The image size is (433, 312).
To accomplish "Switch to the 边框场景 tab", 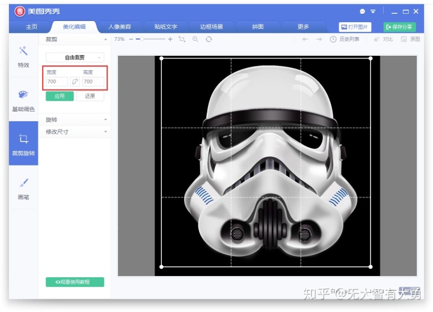I will 212,27.
